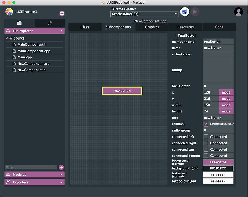
Task: Click the Source folder icon
Action: (x=11, y=38)
